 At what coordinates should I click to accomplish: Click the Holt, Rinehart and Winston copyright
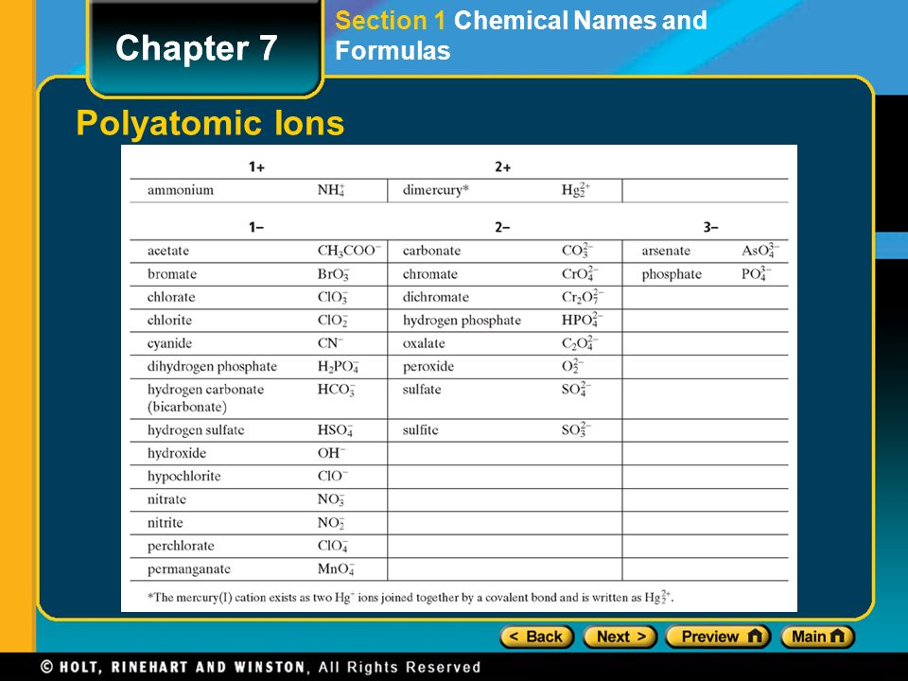pos(261,667)
